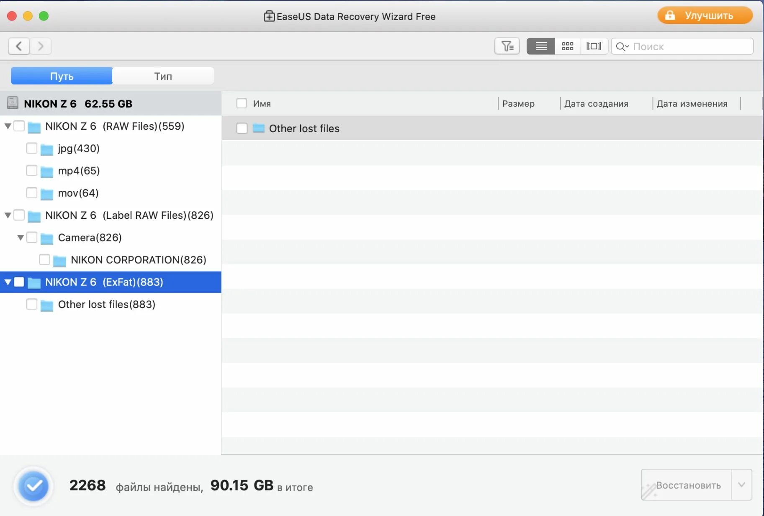Click the Улучшить upgrade button
This screenshot has height=516, width=764.
click(705, 15)
